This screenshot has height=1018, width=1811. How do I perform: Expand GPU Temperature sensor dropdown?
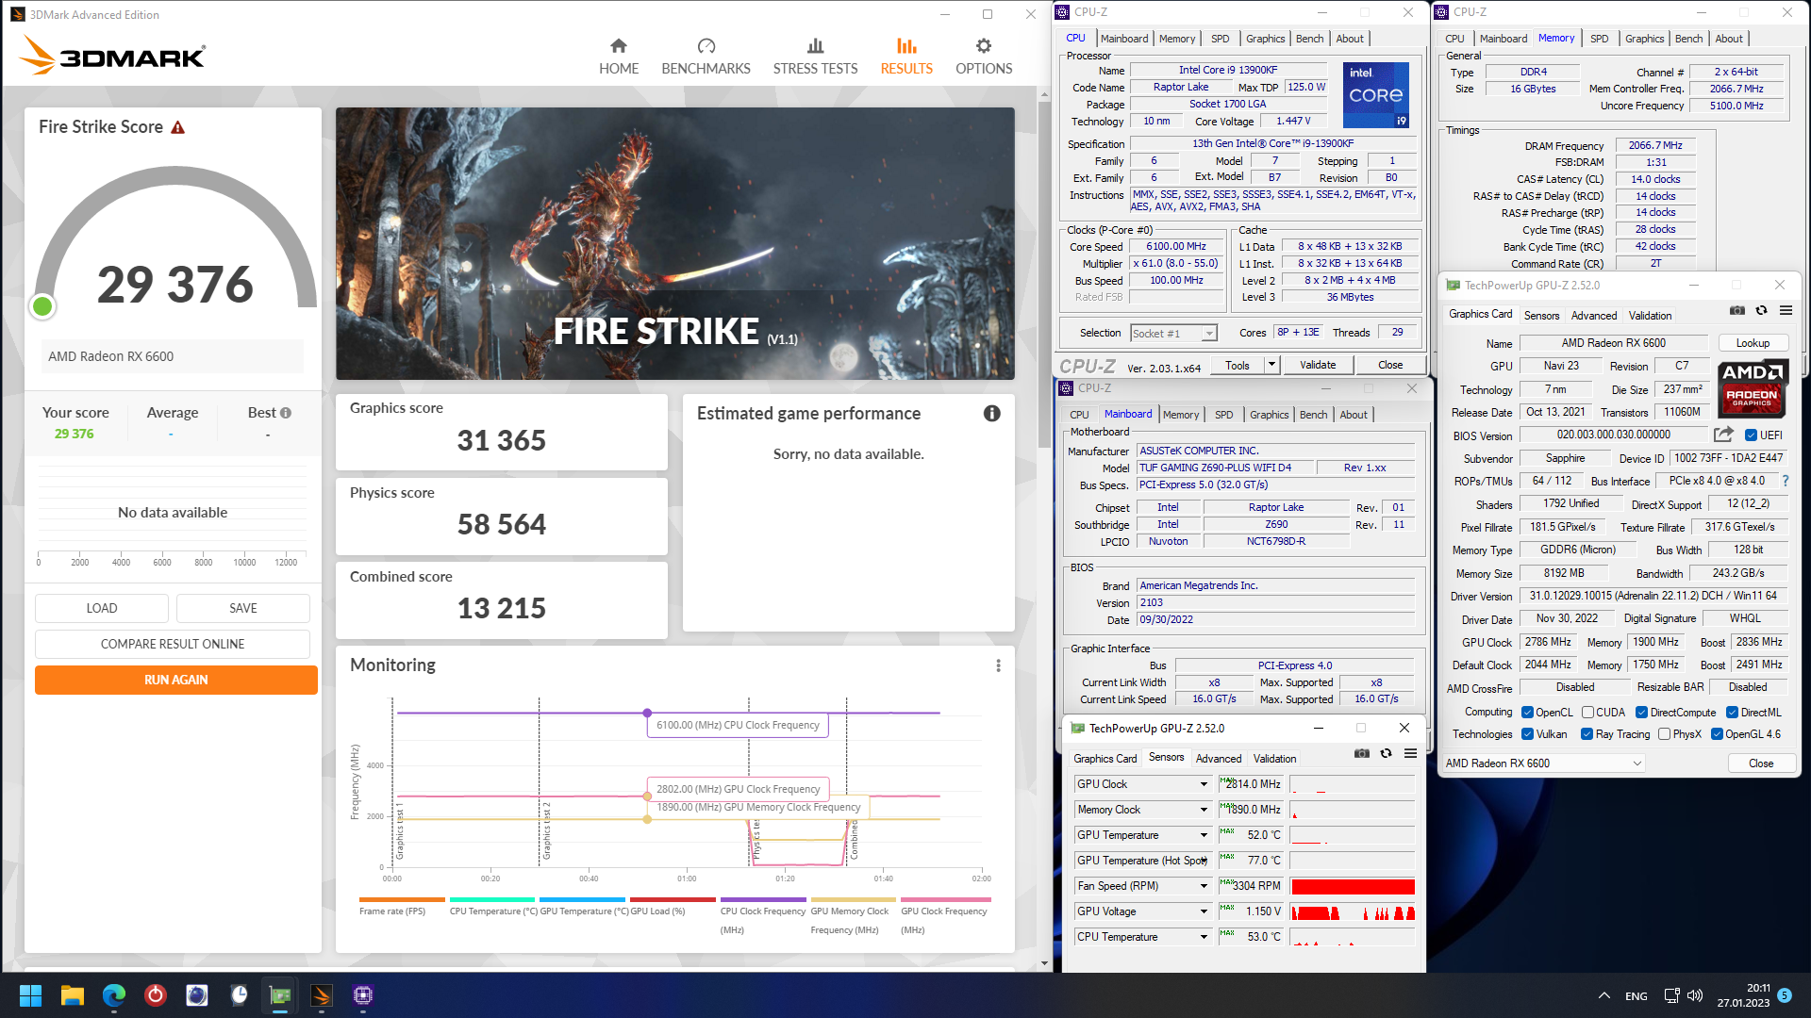1204,835
